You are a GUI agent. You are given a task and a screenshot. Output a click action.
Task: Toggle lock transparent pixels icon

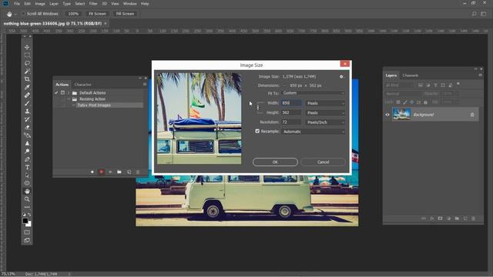pyautogui.click(x=398, y=102)
